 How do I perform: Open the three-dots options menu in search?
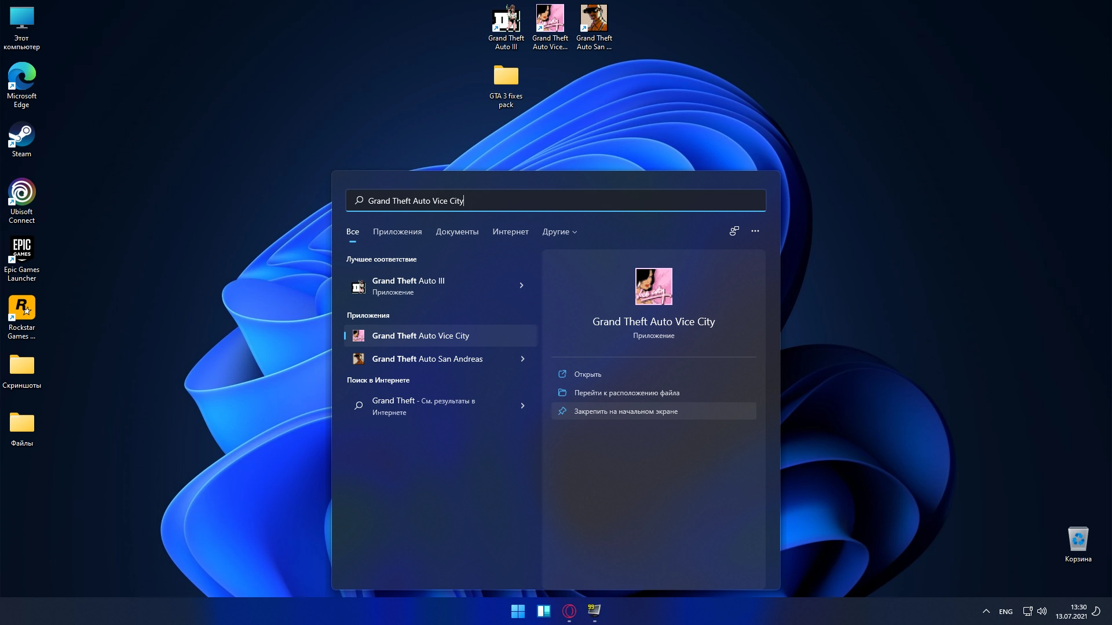tap(755, 231)
